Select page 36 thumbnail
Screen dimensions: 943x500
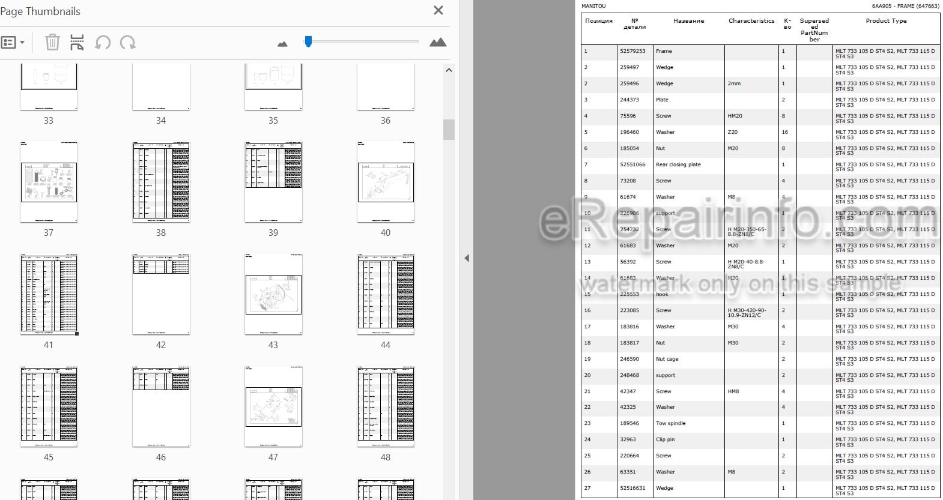[x=386, y=88]
